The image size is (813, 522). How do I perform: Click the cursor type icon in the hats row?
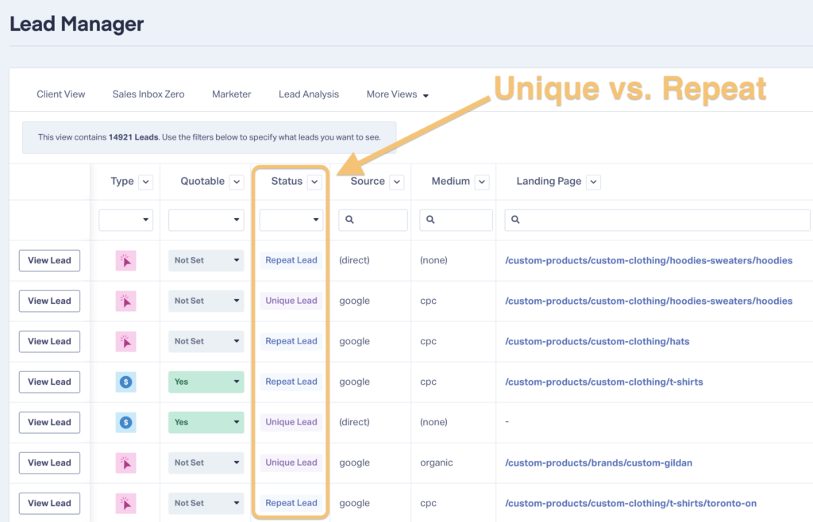click(x=125, y=341)
